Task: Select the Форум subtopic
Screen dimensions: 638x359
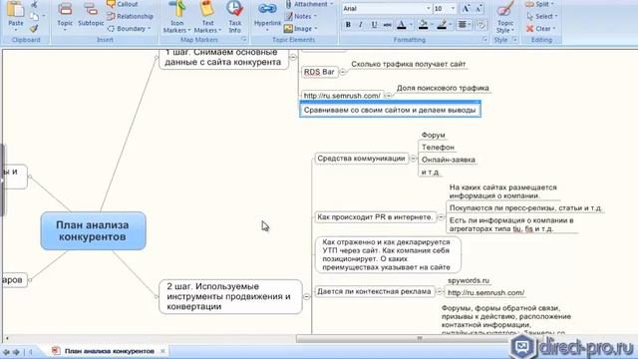Action: pos(433,136)
